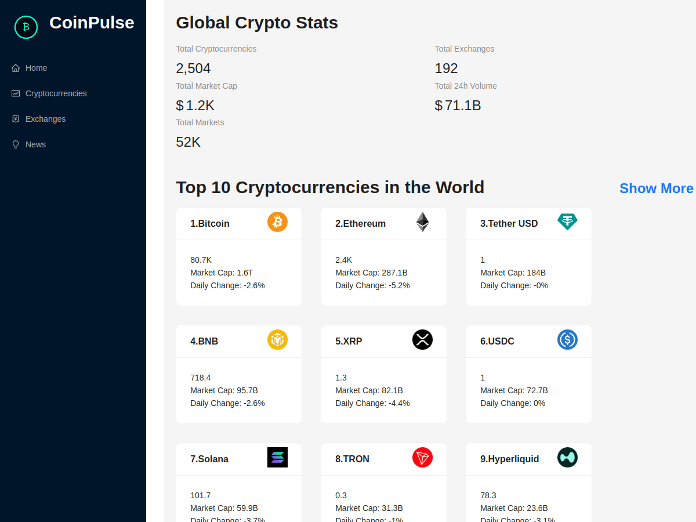
Task: Open the 8.TRON card title
Action: pos(352,459)
